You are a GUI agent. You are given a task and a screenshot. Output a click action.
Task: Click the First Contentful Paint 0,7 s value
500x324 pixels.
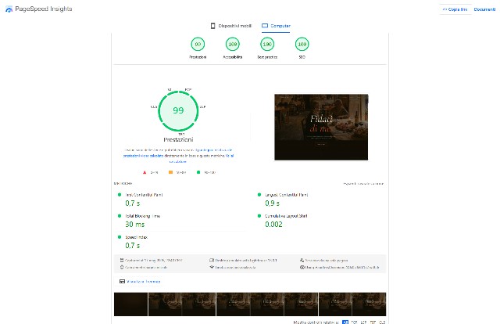pos(133,203)
